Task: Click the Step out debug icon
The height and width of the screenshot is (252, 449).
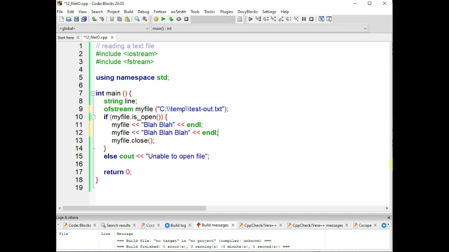Action: (x=281, y=19)
